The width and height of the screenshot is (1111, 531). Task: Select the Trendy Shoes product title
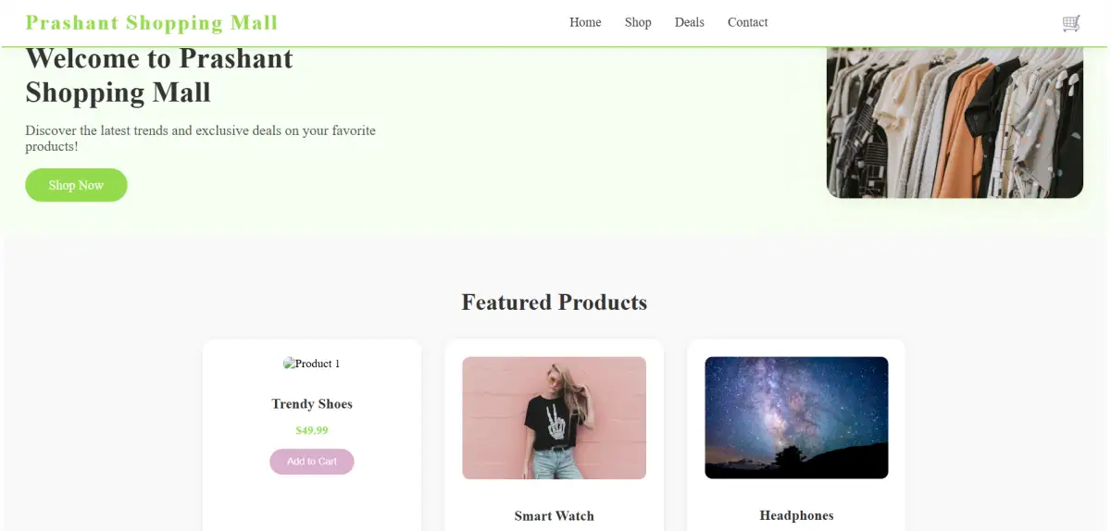pos(312,404)
